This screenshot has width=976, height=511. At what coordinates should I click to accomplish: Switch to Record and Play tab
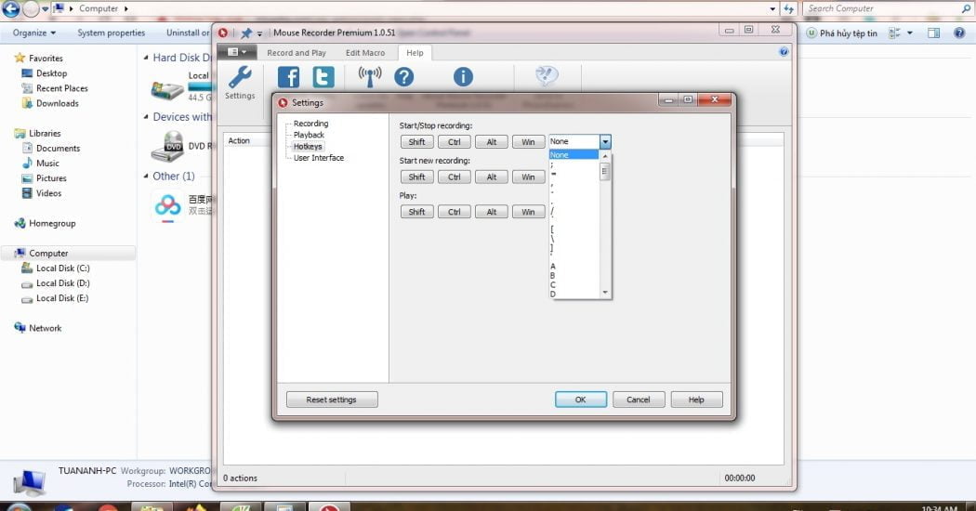click(x=297, y=53)
